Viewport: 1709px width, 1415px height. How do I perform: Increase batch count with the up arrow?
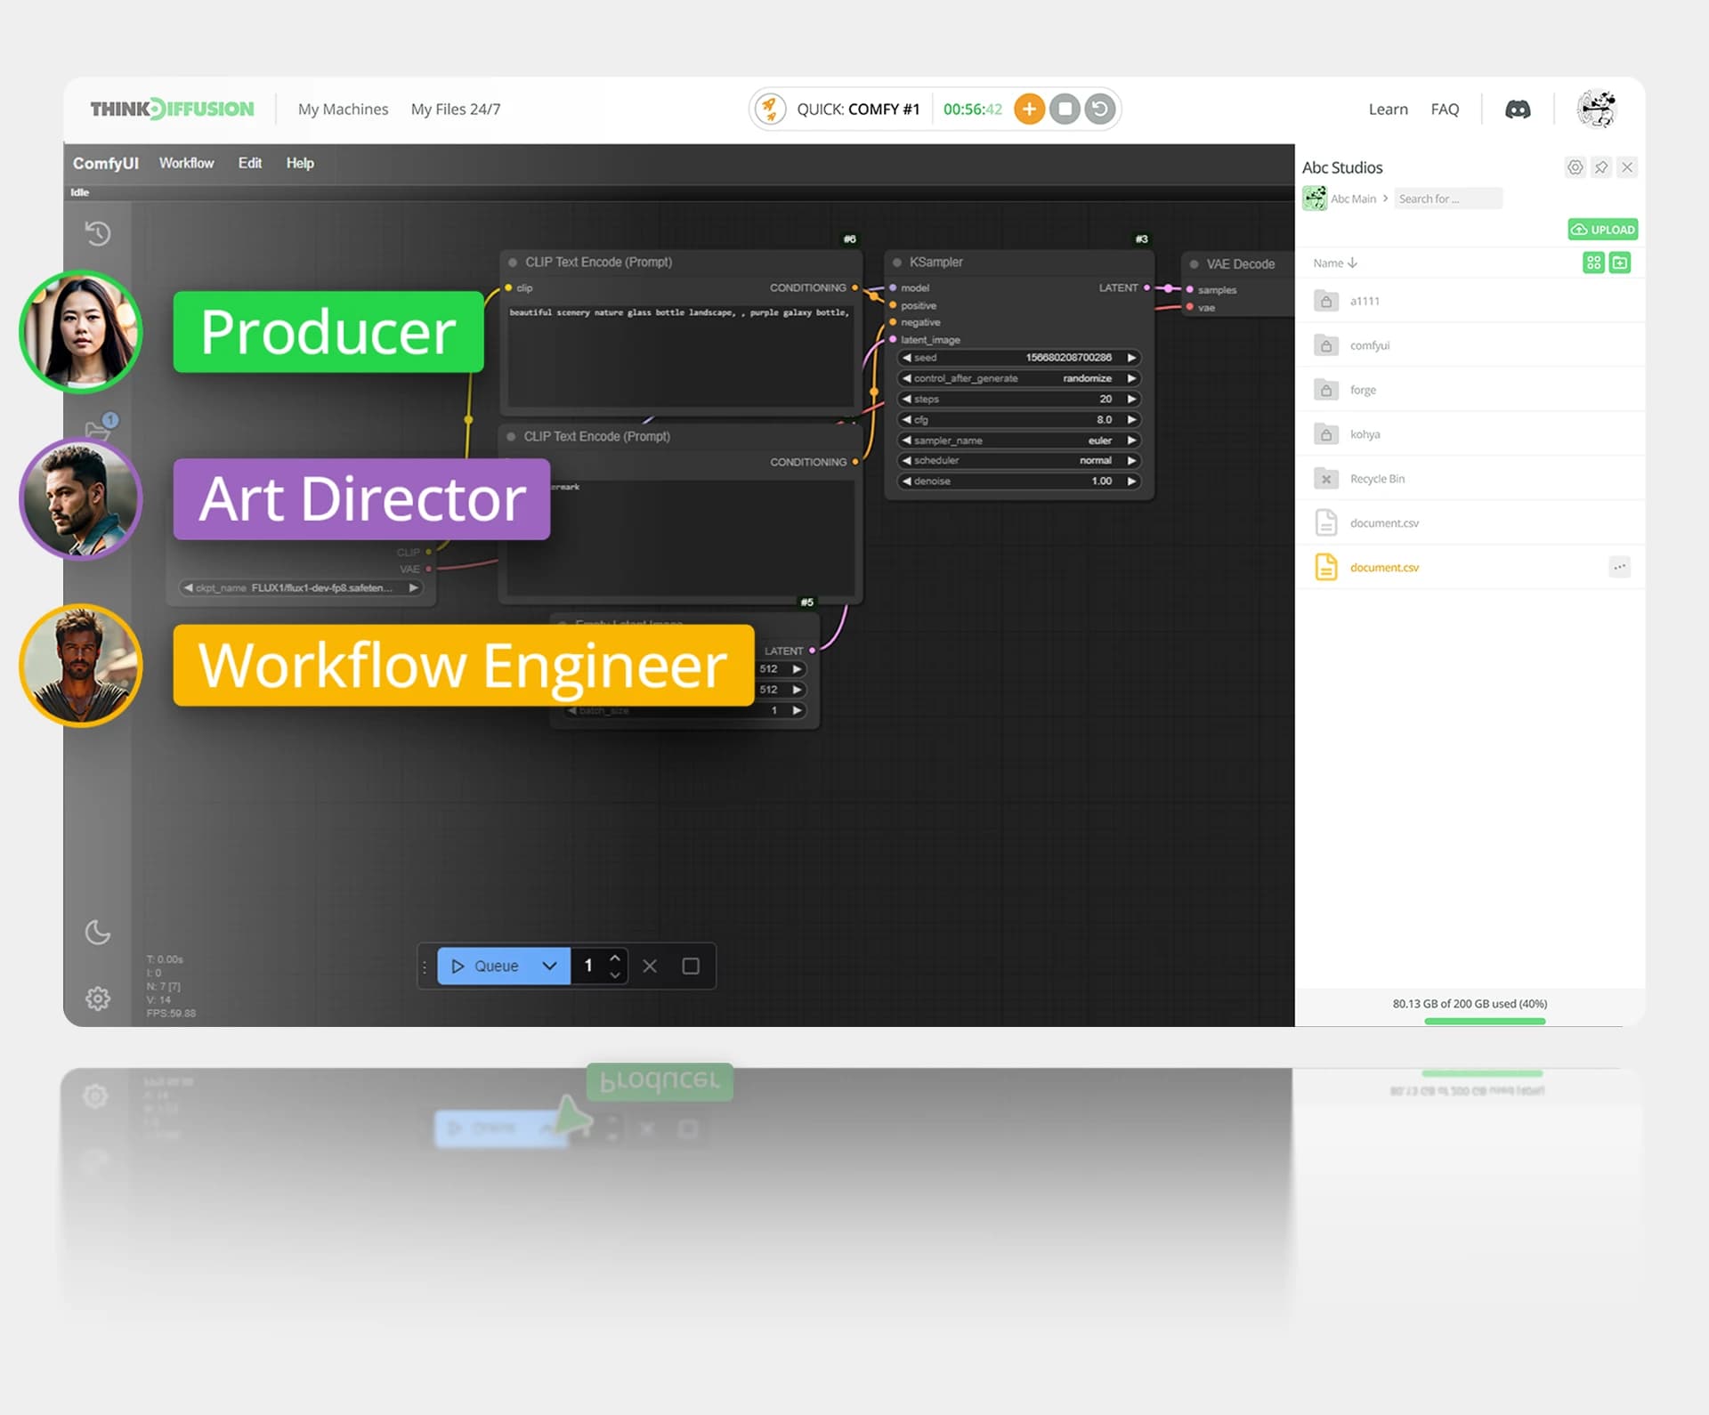coord(614,958)
